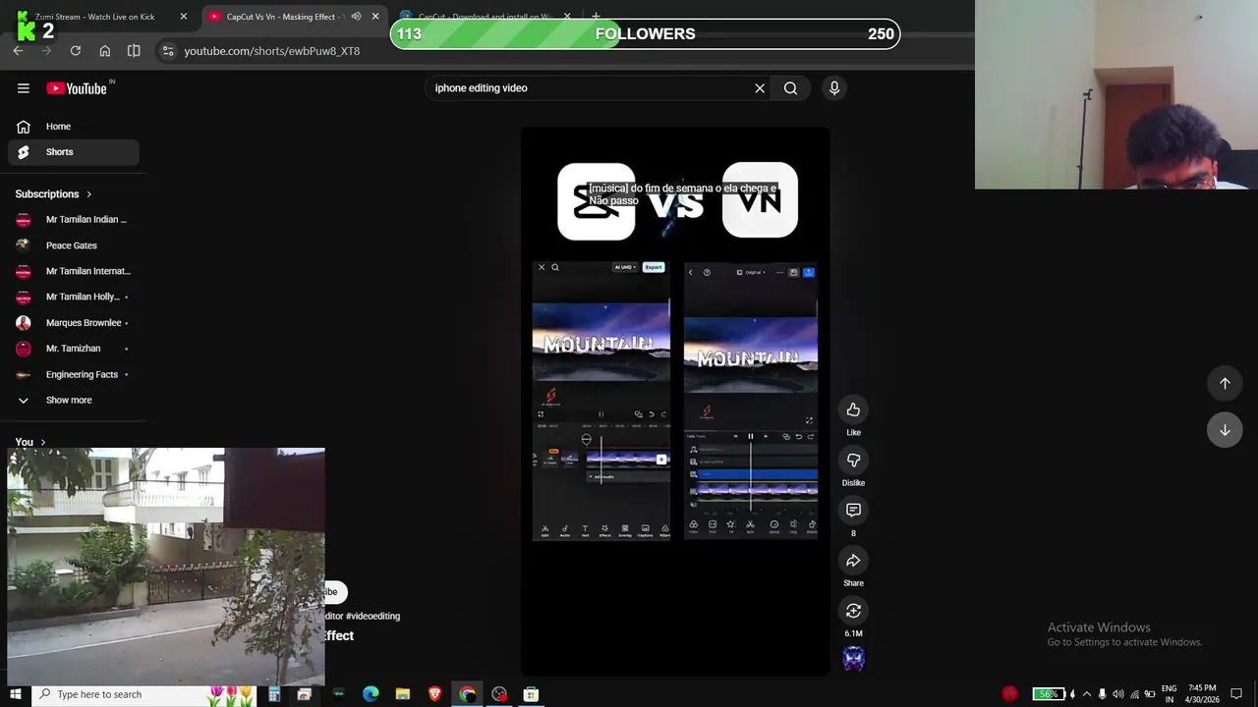Viewport: 1258px width, 707px height.
Task: Click the browser address bar URL
Action: 272,51
